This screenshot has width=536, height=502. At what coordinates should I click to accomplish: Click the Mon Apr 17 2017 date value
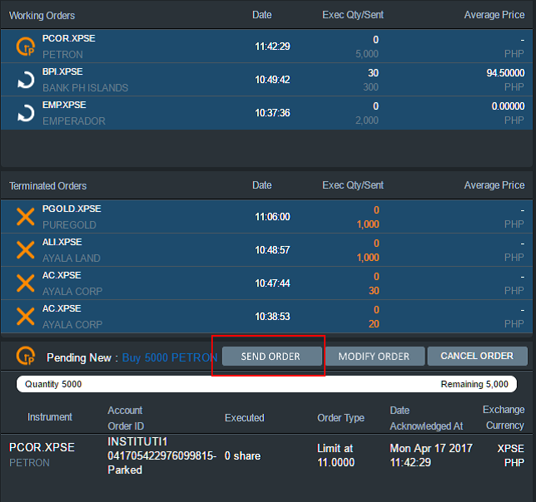pyautogui.click(x=431, y=449)
